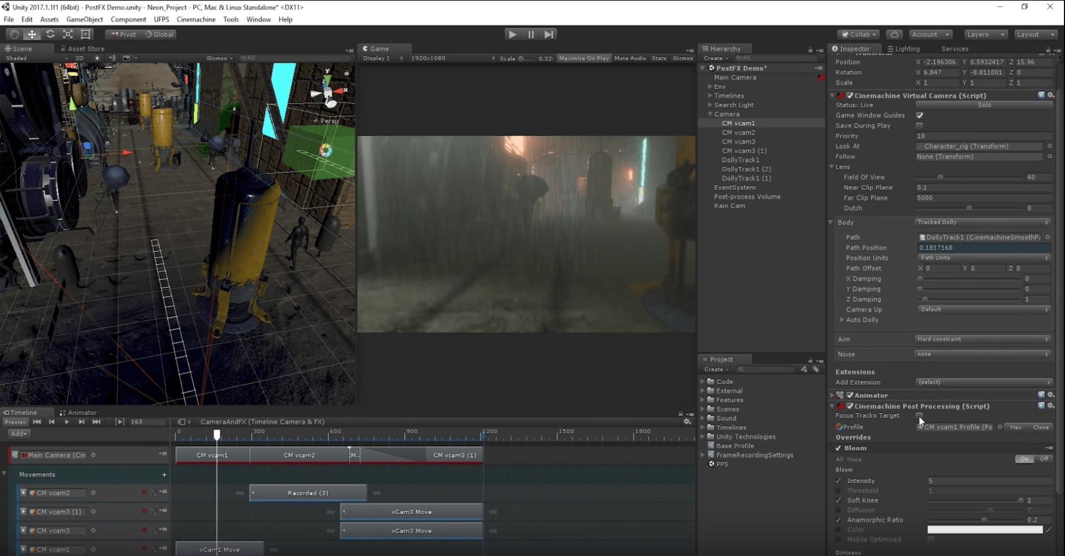The height and width of the screenshot is (556, 1065).
Task: Click the Collab button
Action: click(x=859, y=34)
